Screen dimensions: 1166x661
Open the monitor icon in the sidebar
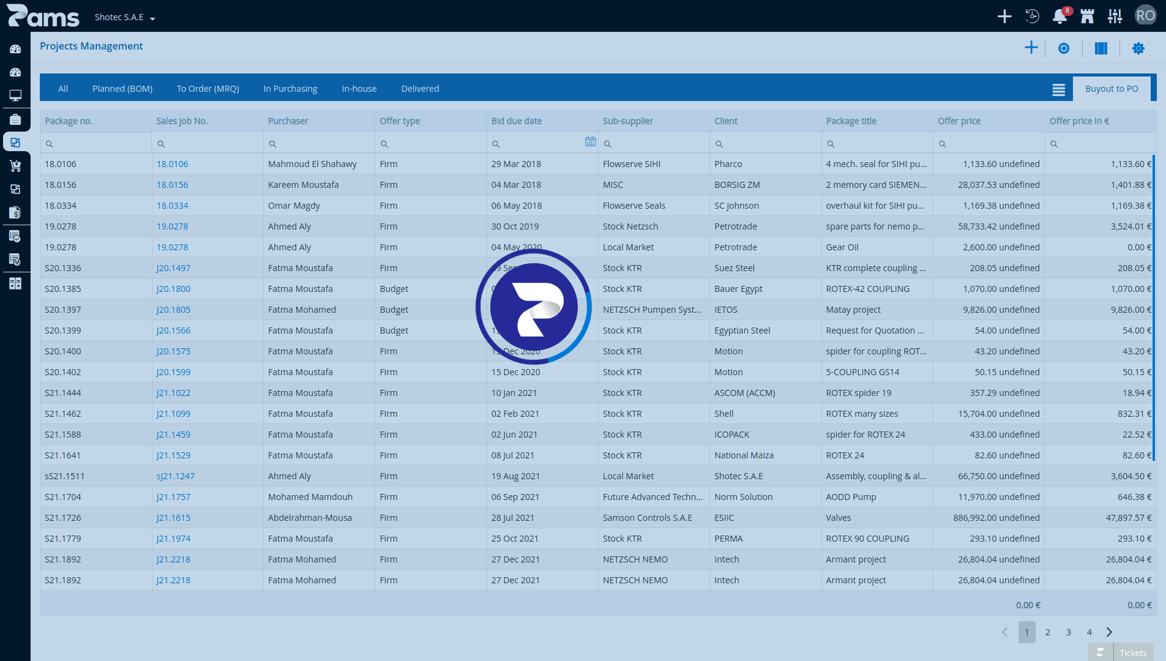[15, 95]
